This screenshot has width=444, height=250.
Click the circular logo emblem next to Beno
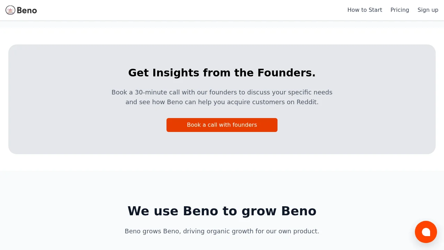10,10
